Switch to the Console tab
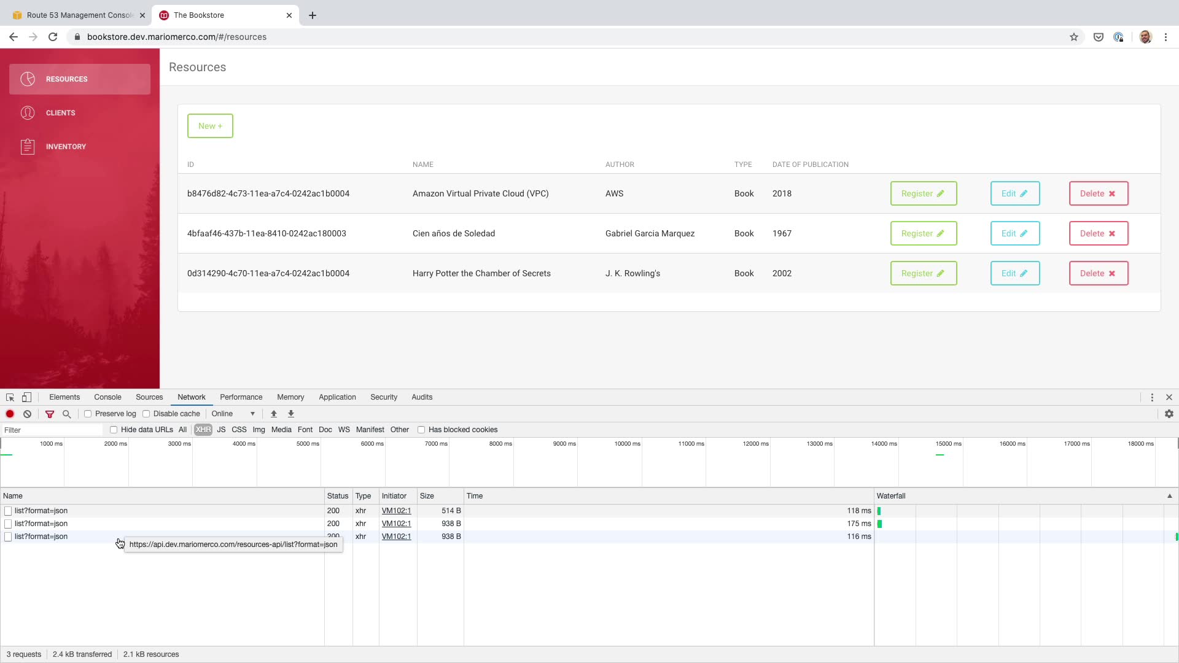Screen dimensions: 1179x663 (x=107, y=397)
